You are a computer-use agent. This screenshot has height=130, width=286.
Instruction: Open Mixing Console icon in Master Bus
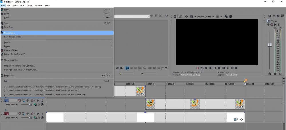click(283, 16)
